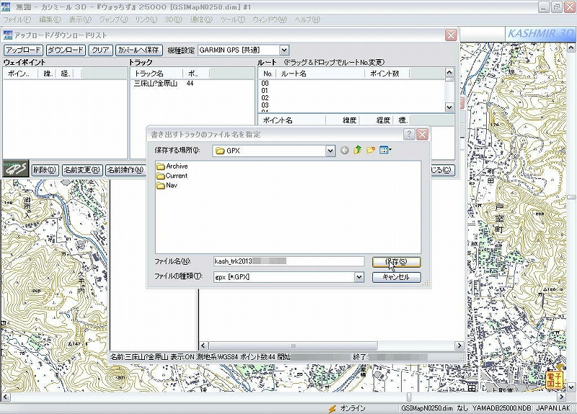Click the 名前変更(R) rename button
This screenshot has height=414, width=577.
tap(82, 170)
